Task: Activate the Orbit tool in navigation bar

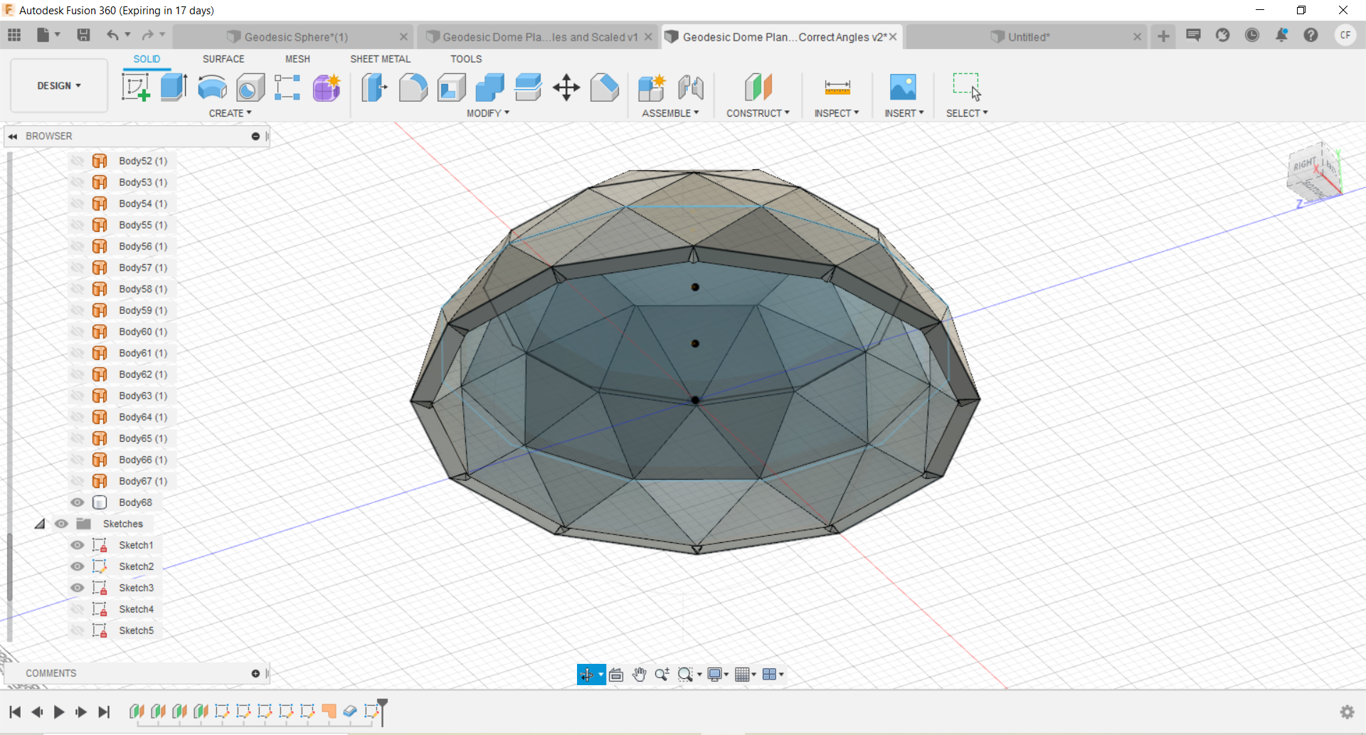Action: 588,674
